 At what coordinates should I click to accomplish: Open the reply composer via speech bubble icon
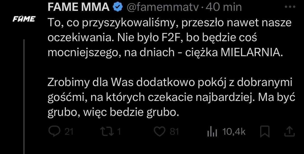54,132
